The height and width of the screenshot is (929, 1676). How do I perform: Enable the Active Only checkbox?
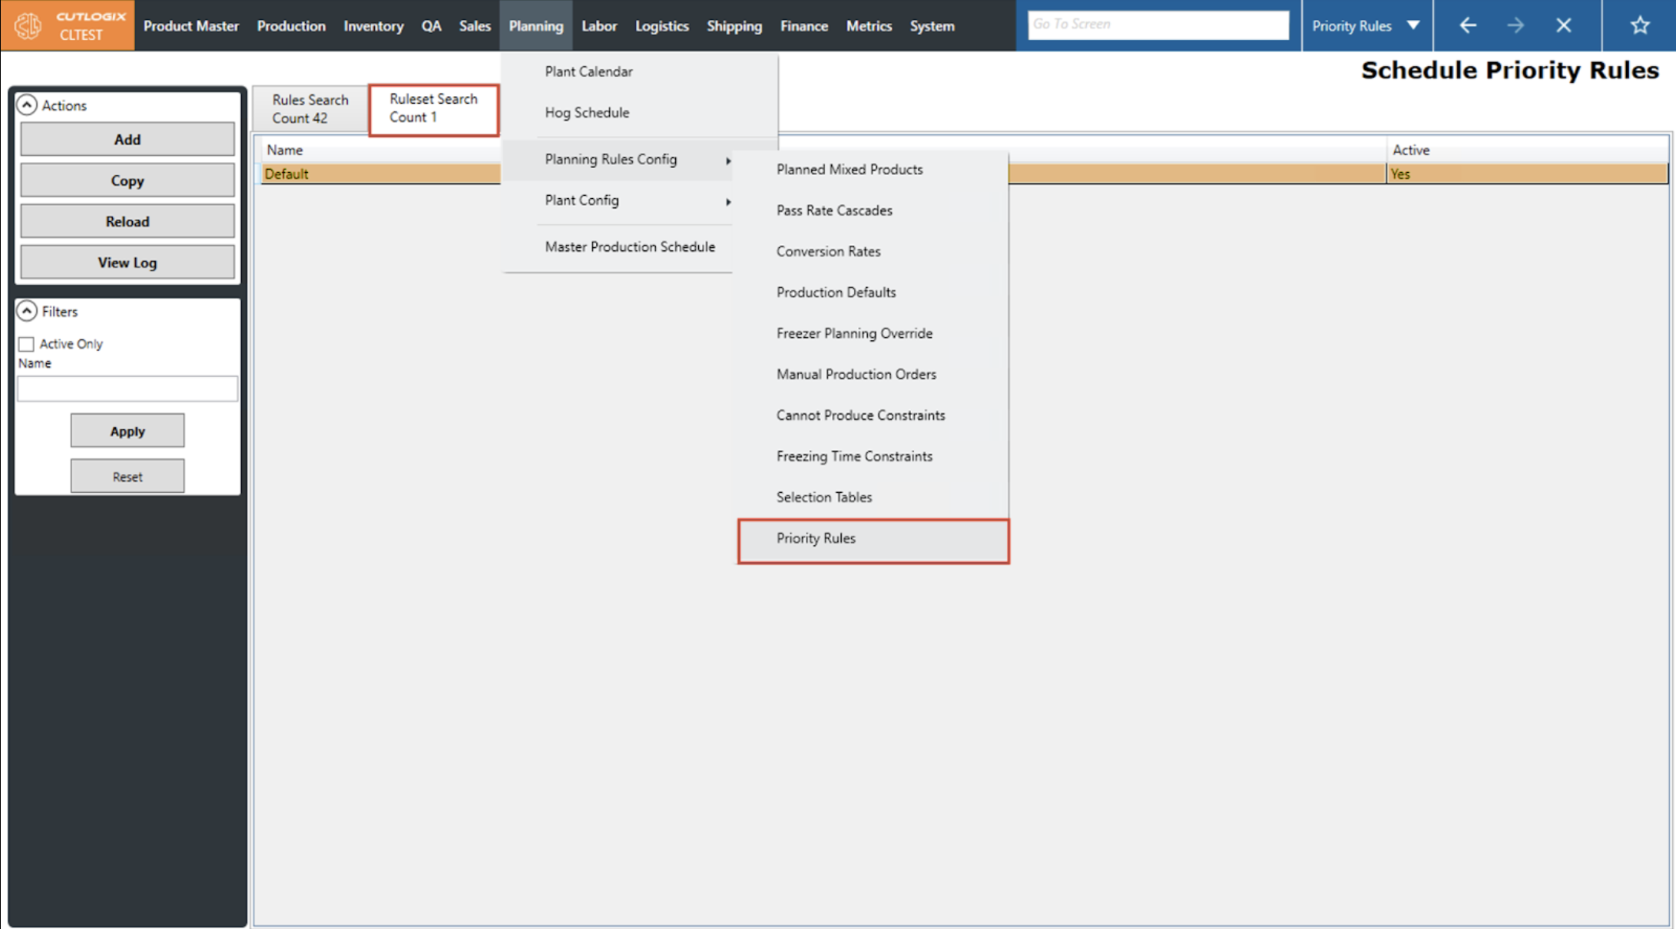pyautogui.click(x=27, y=344)
